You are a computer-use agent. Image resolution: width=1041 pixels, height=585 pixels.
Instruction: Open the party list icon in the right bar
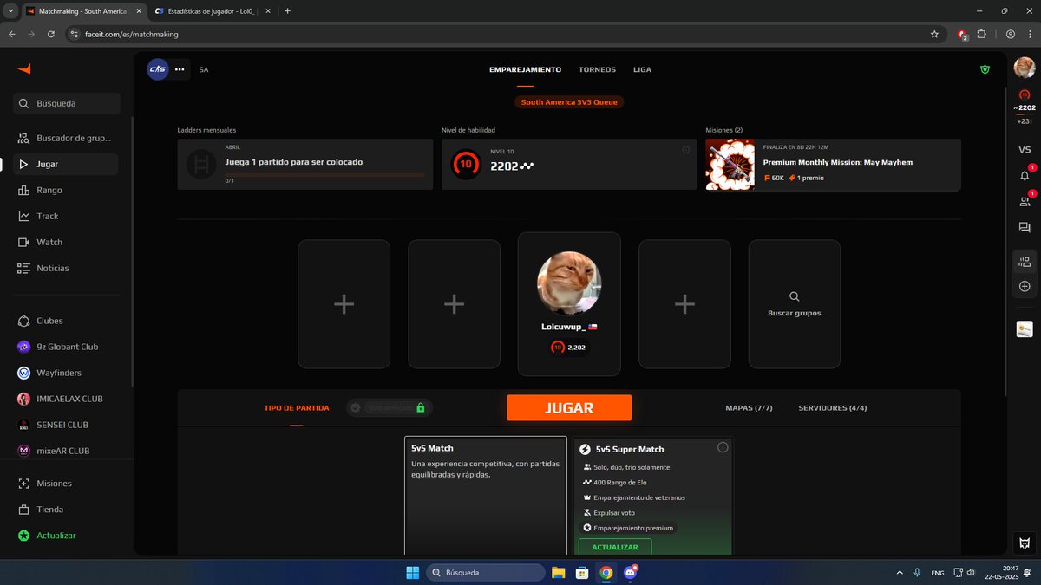point(1025,262)
